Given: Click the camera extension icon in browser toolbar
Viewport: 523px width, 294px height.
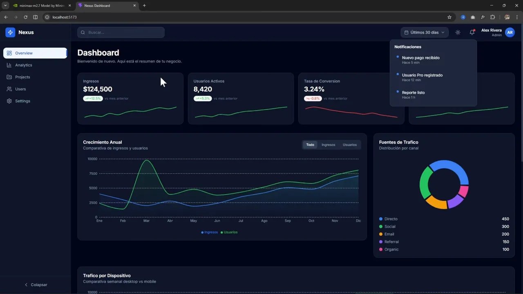Looking at the screenshot, I should coord(473,17).
